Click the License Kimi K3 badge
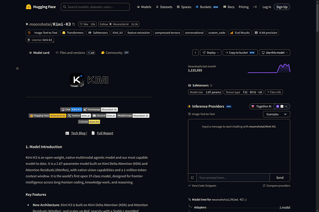Viewport: 319px width, 212px height. coord(89,122)
